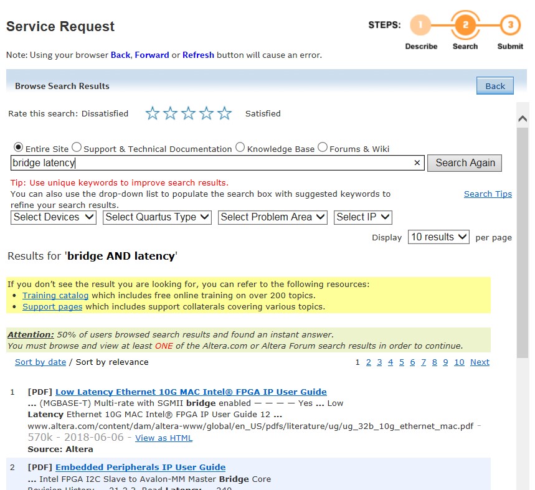535x490 pixels.
Task: Open Support pages link
Action: [x=52, y=306]
